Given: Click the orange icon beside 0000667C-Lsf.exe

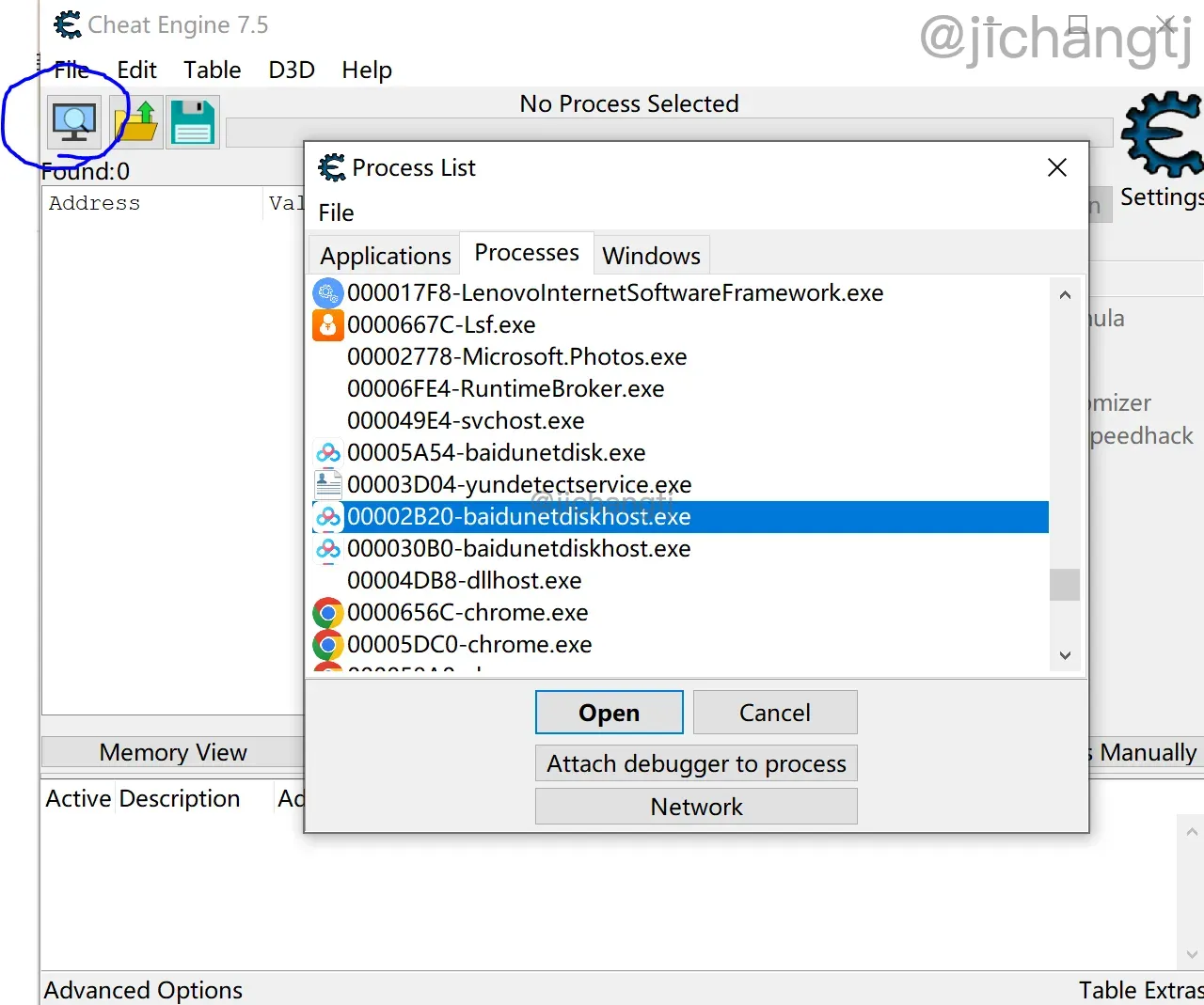Looking at the screenshot, I should tap(327, 324).
